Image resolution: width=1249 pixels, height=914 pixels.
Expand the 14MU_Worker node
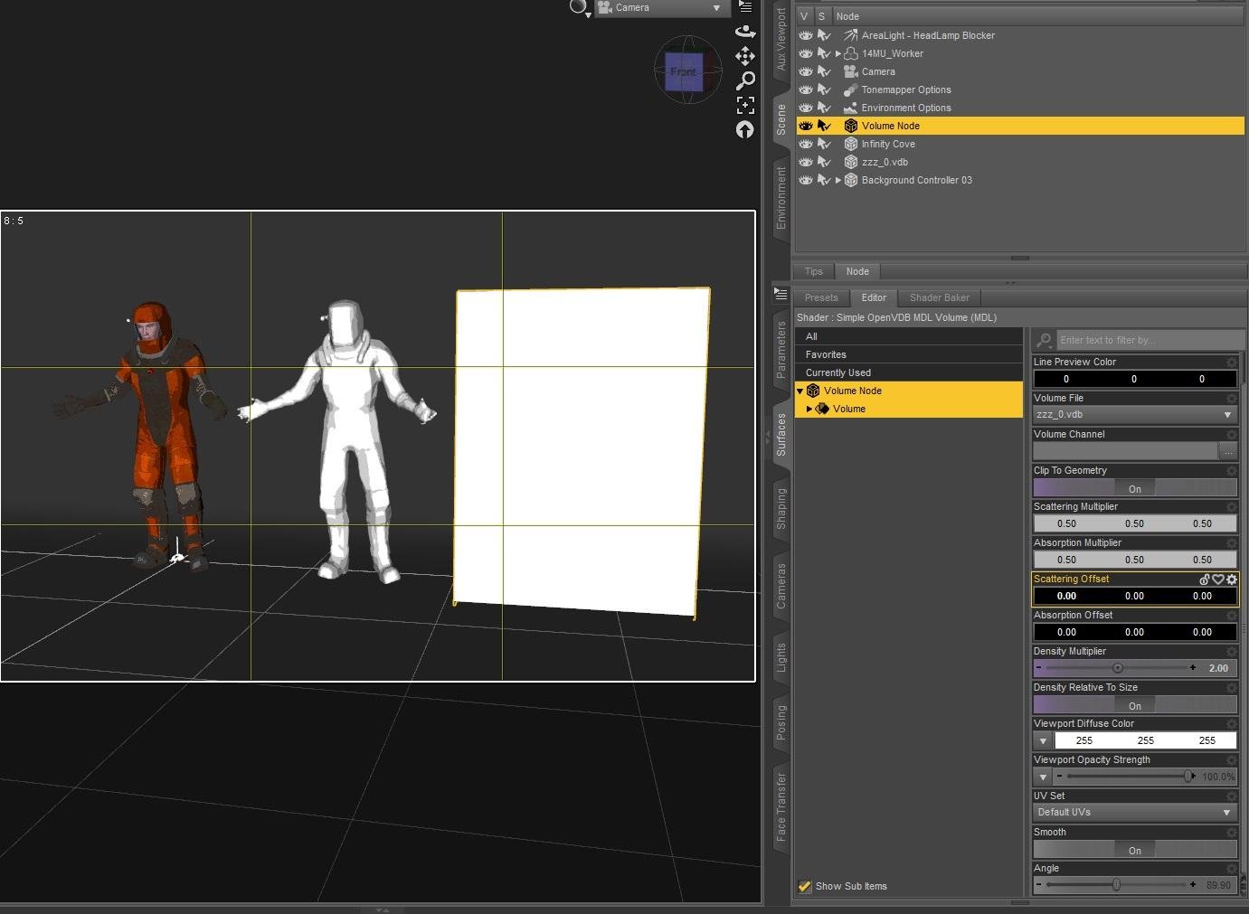point(838,54)
